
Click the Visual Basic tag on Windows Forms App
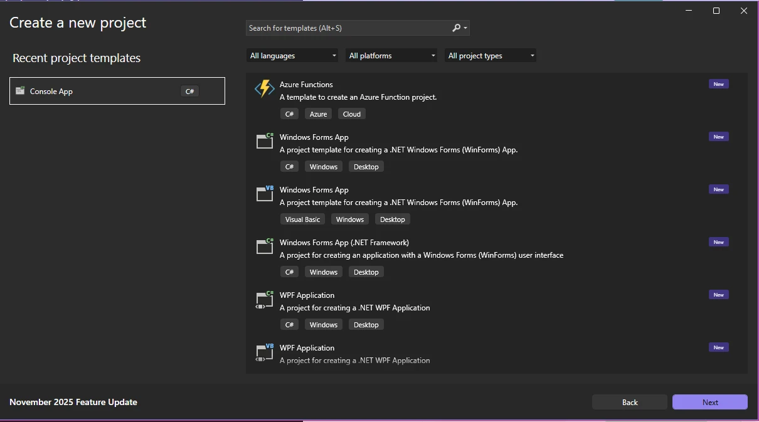coord(302,219)
